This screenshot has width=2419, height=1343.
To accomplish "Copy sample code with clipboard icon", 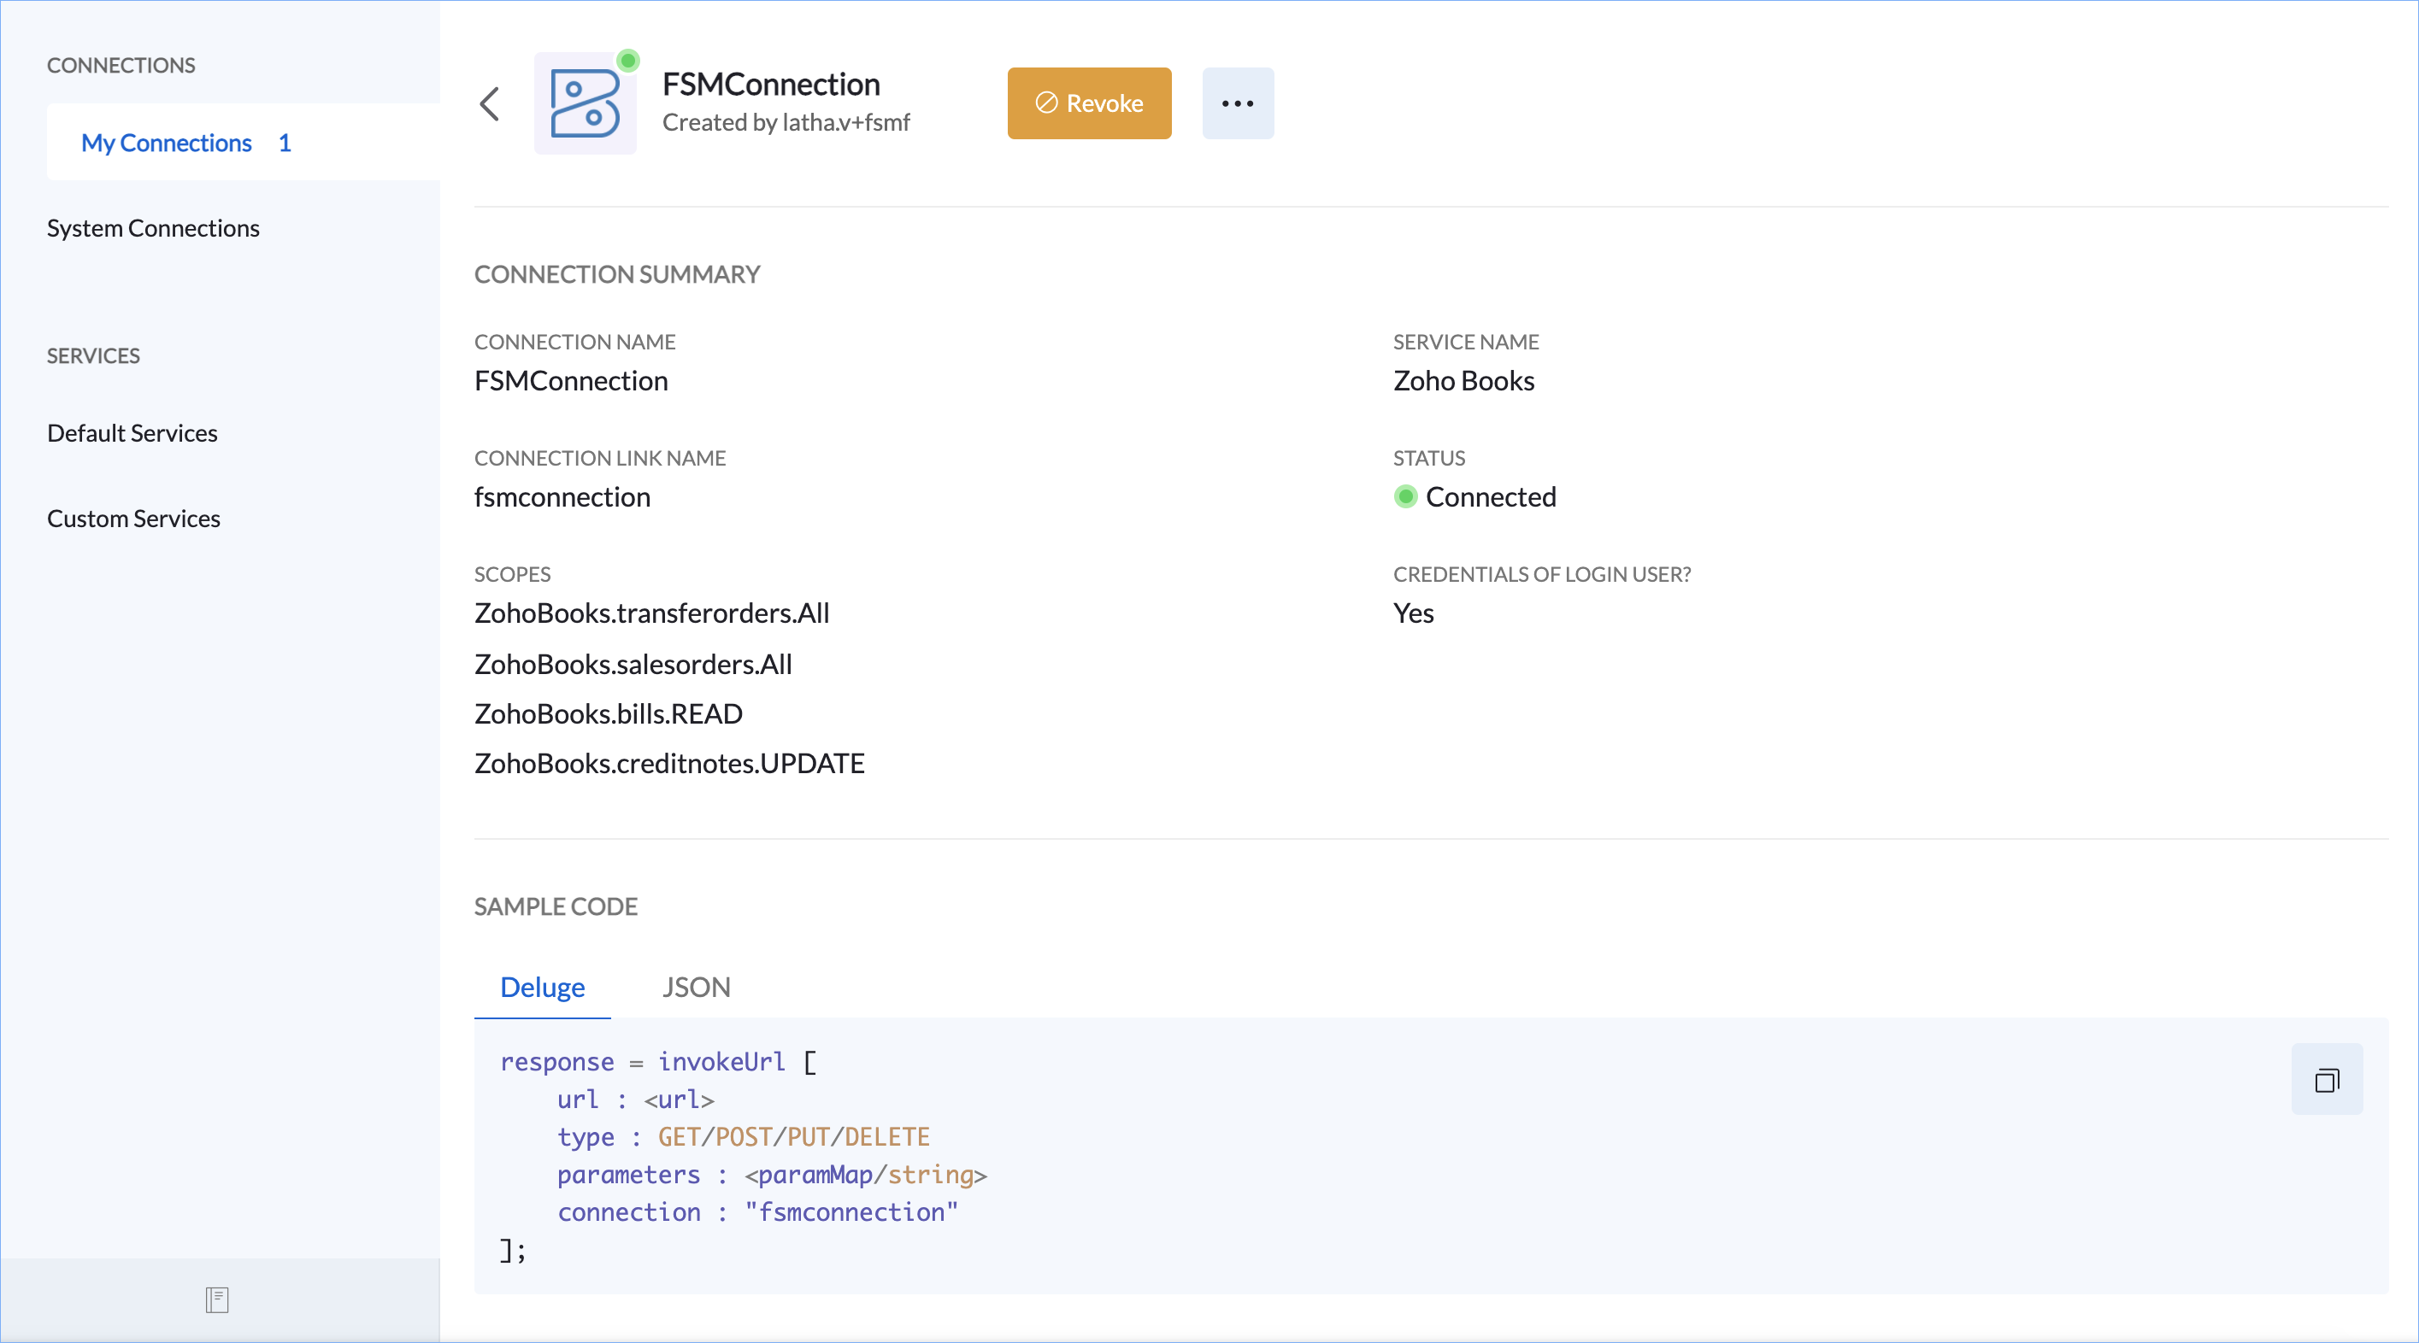I will (x=2326, y=1080).
